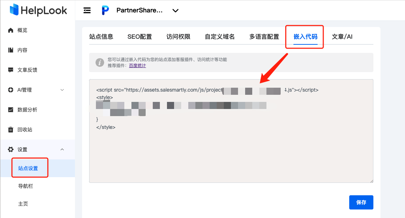Screen dimensions: 405x218
Task: Expand the AI管理 submenu chevron
Action: (x=62, y=90)
